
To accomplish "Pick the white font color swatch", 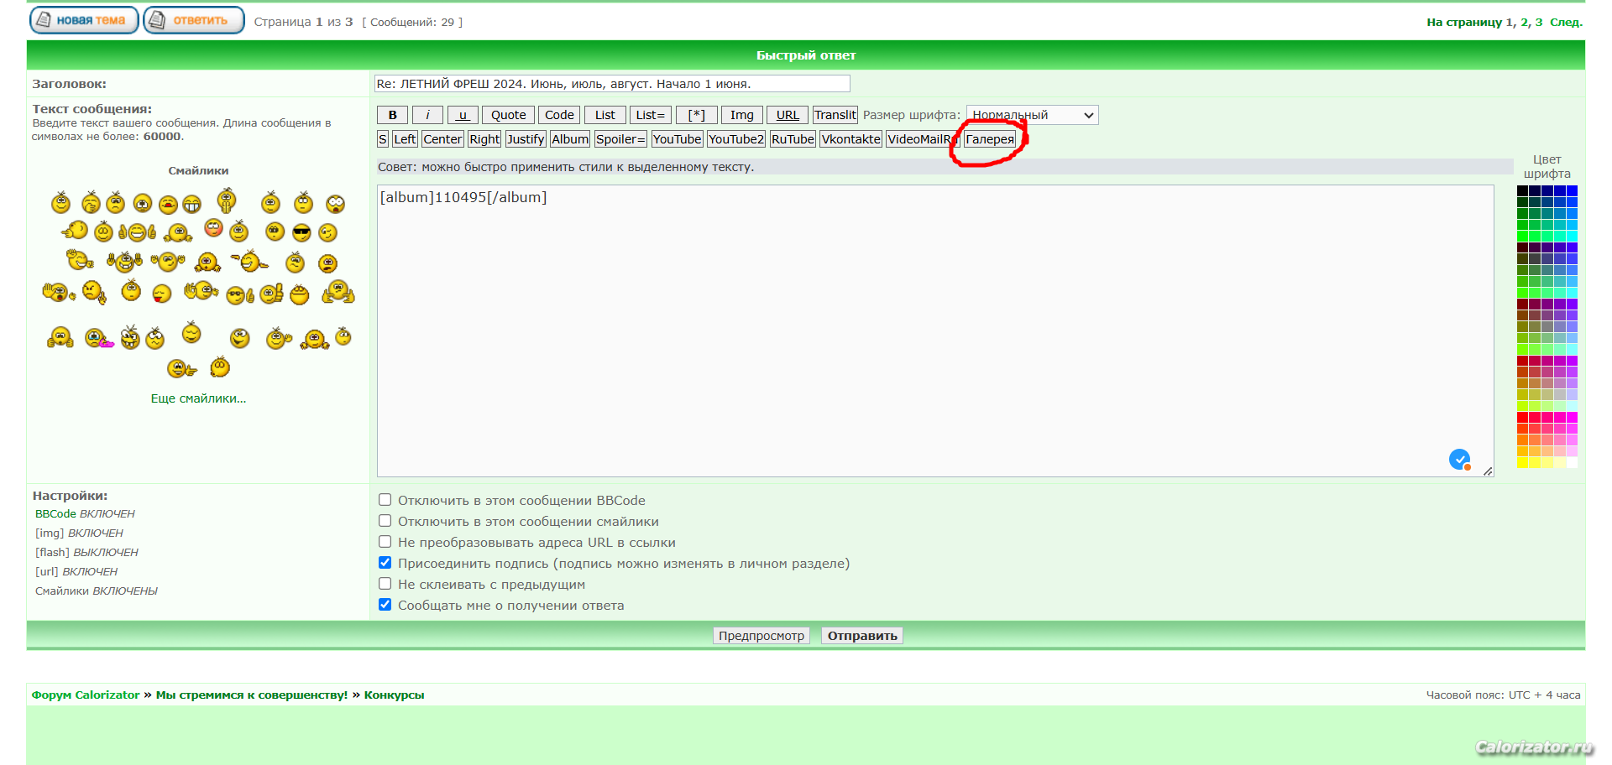I will tap(1573, 462).
